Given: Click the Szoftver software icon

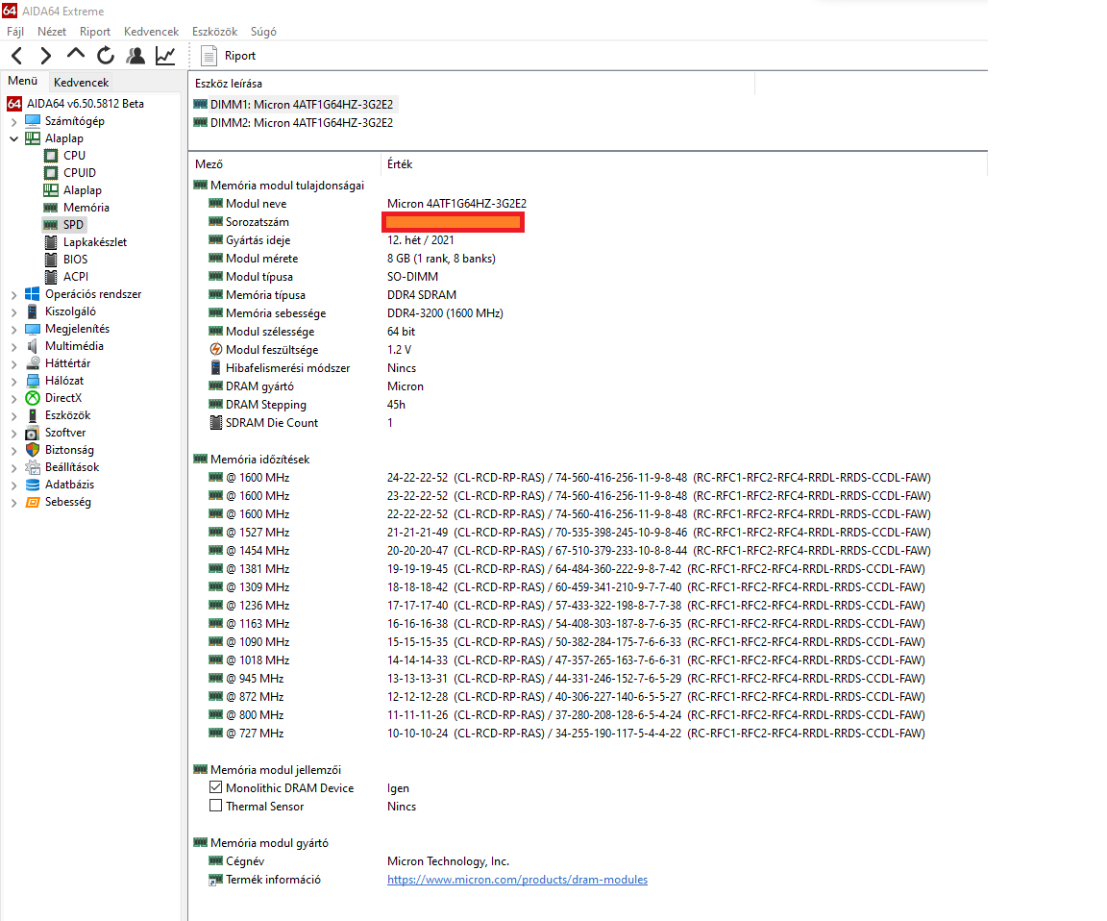Looking at the screenshot, I should click(x=33, y=433).
